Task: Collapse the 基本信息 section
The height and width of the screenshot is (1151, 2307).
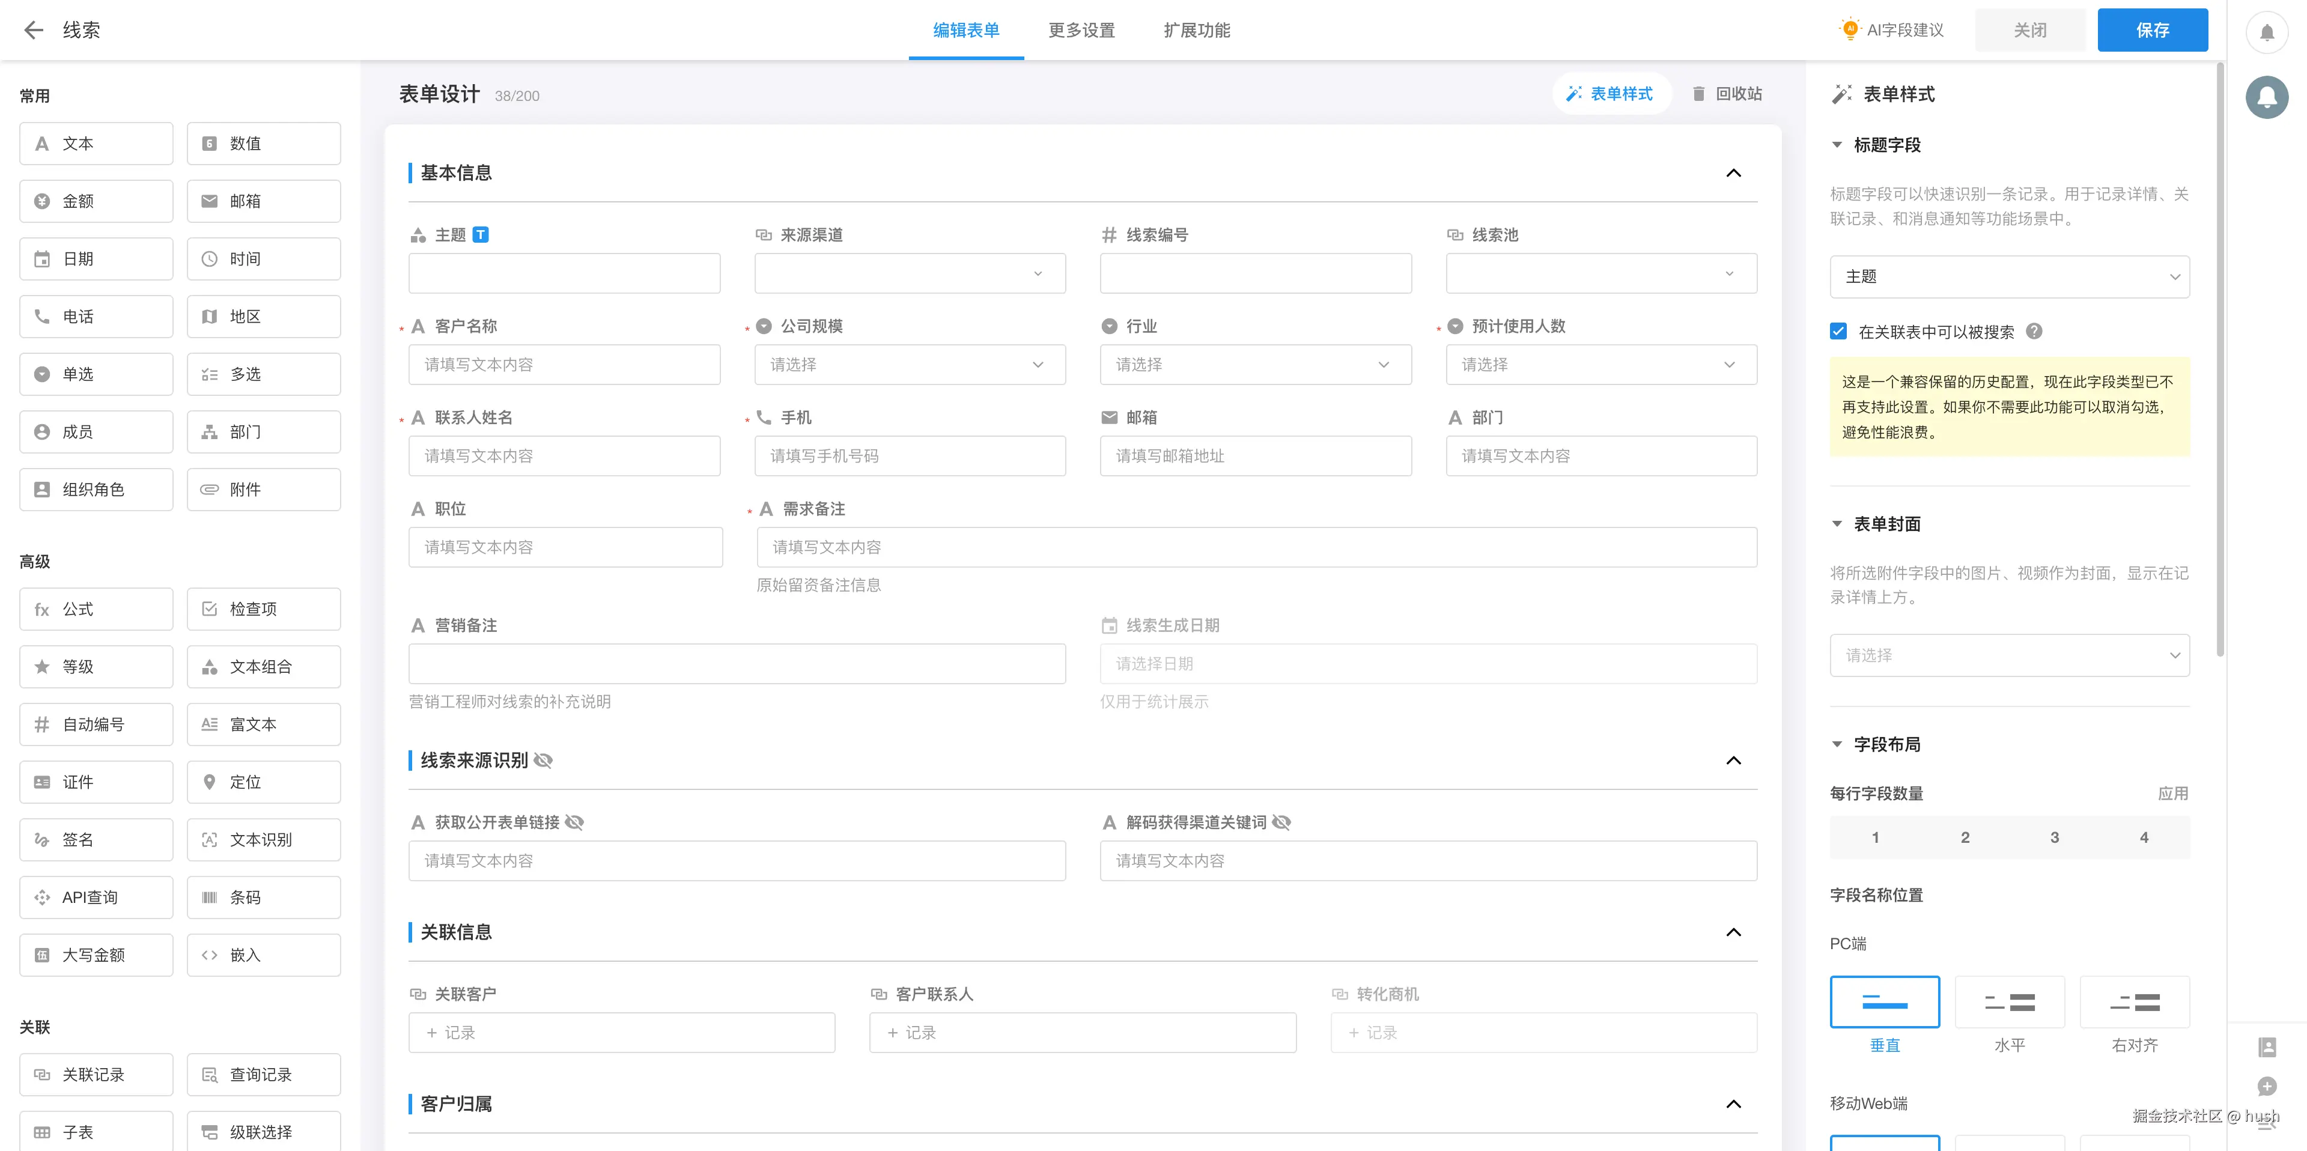Action: tap(1733, 173)
